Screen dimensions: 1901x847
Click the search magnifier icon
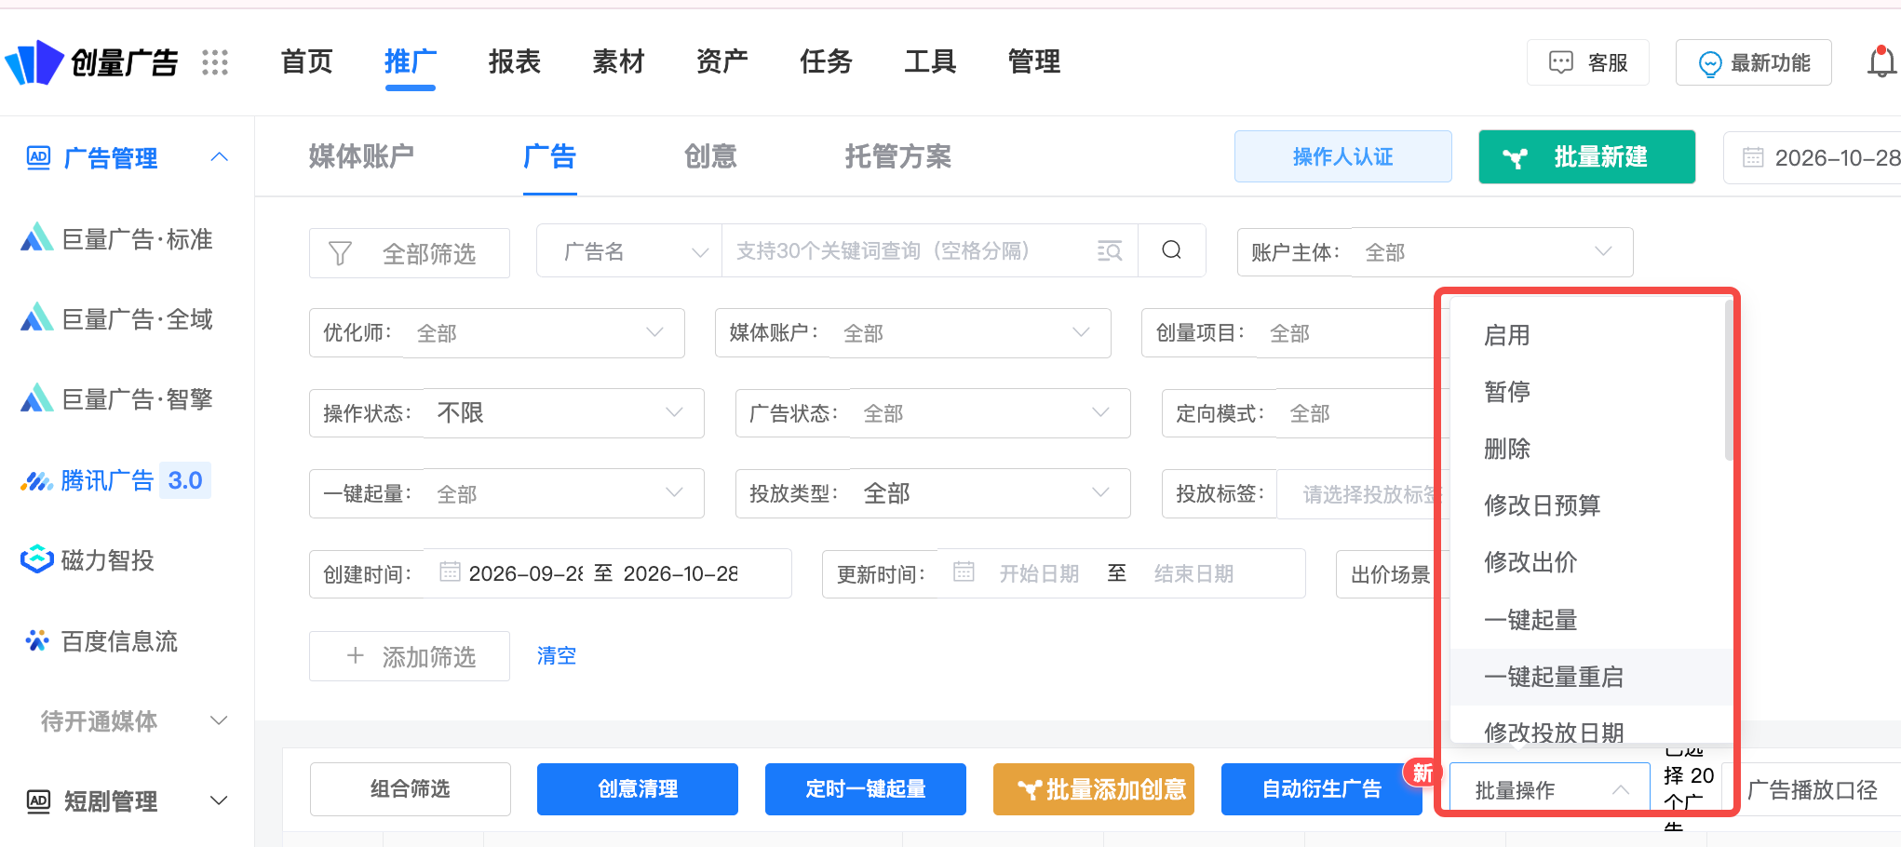[x=1172, y=250]
